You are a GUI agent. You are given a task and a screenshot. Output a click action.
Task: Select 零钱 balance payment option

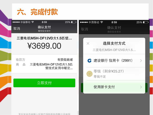coord(114,74)
